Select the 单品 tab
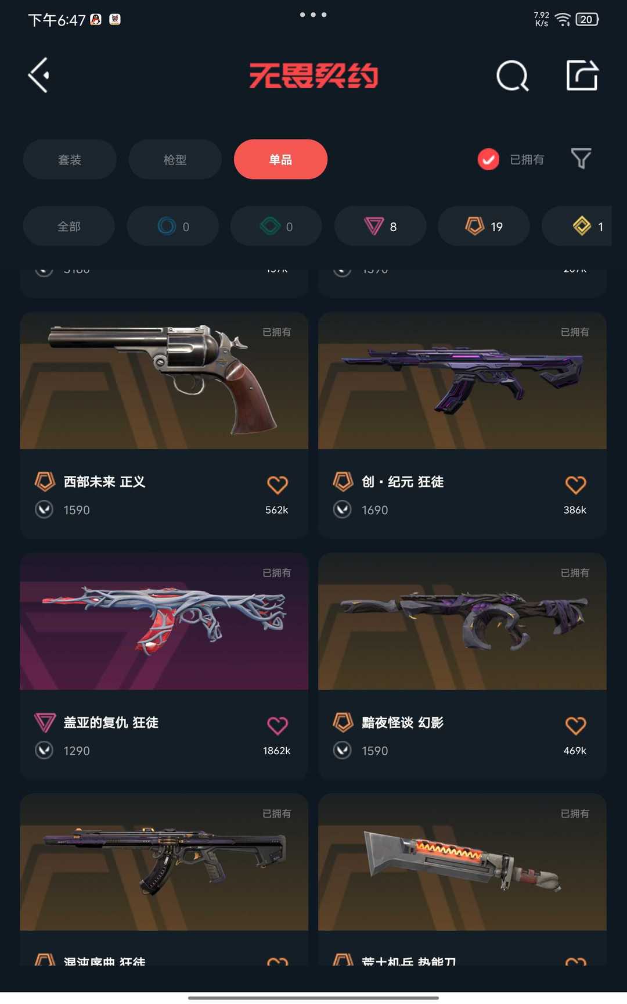Image resolution: width=627 pixels, height=1004 pixels. click(x=280, y=159)
